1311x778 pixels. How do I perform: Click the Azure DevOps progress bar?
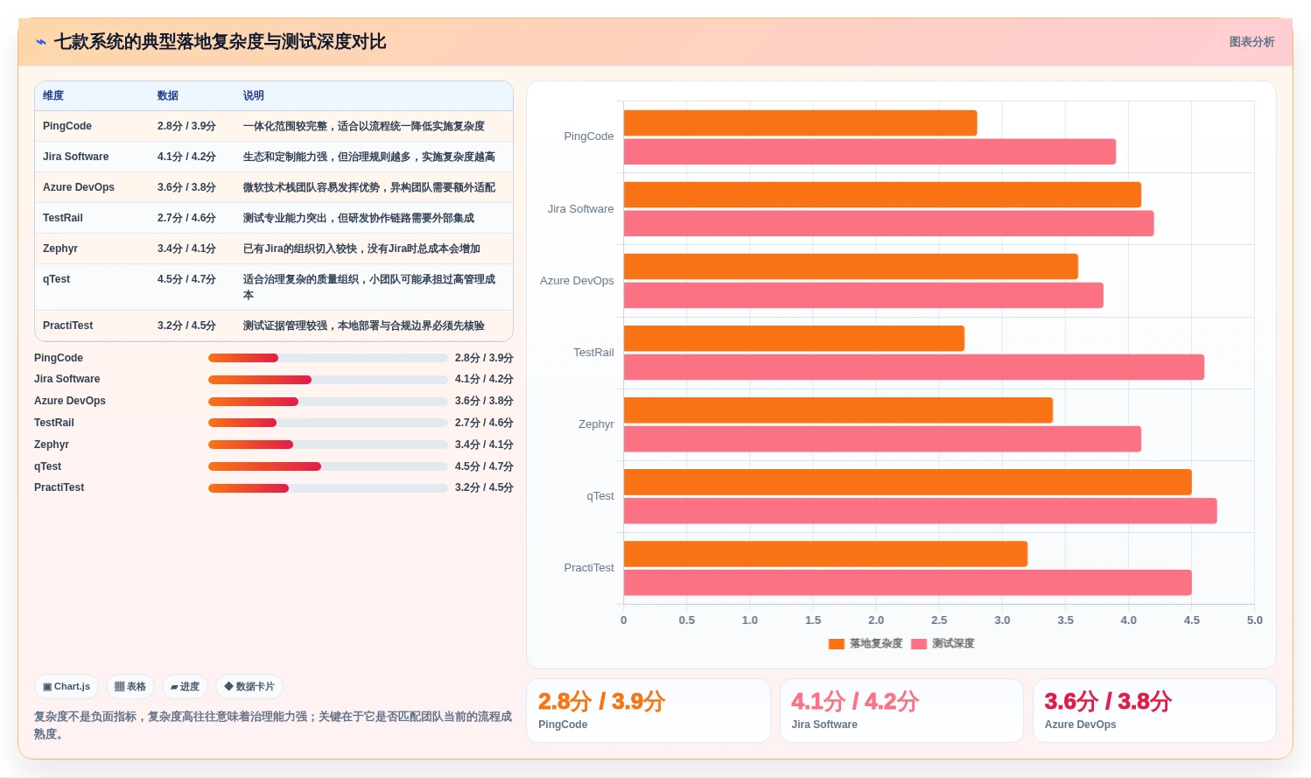(x=328, y=402)
